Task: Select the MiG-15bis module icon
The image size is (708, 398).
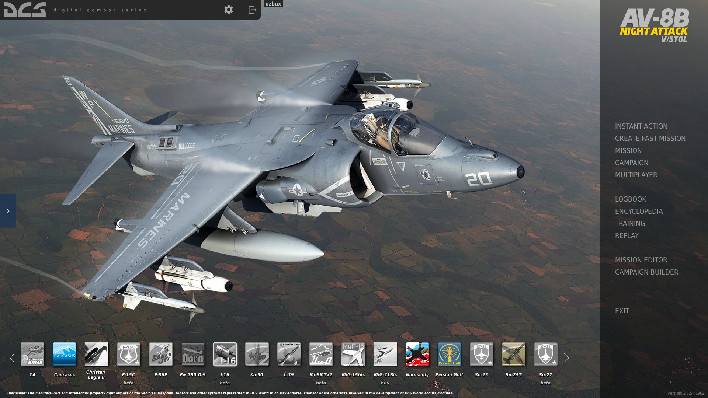Action: click(x=353, y=354)
